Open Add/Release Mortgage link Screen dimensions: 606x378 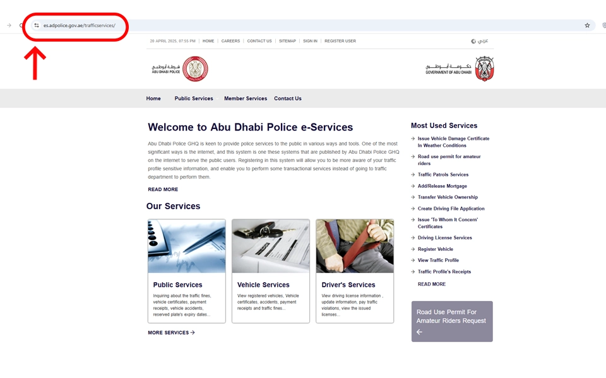(x=442, y=186)
